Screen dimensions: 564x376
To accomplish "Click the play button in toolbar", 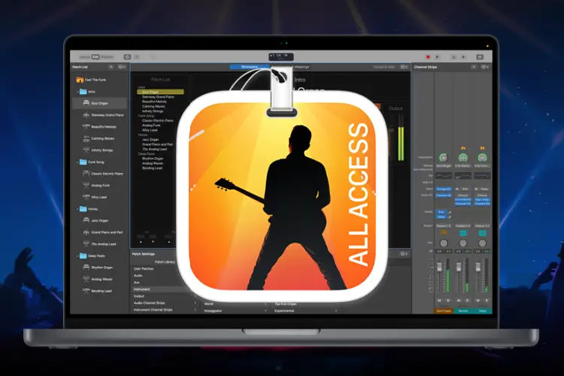I will (x=438, y=57).
